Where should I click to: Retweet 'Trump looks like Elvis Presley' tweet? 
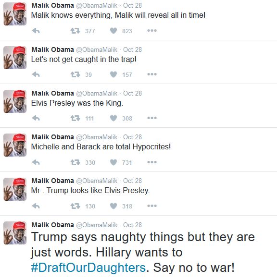click(75, 206)
